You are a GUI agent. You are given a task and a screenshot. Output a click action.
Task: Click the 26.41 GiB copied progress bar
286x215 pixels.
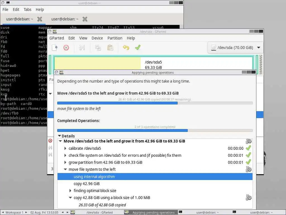(155, 103)
